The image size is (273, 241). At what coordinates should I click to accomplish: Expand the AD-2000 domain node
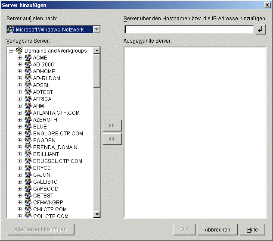19,65
